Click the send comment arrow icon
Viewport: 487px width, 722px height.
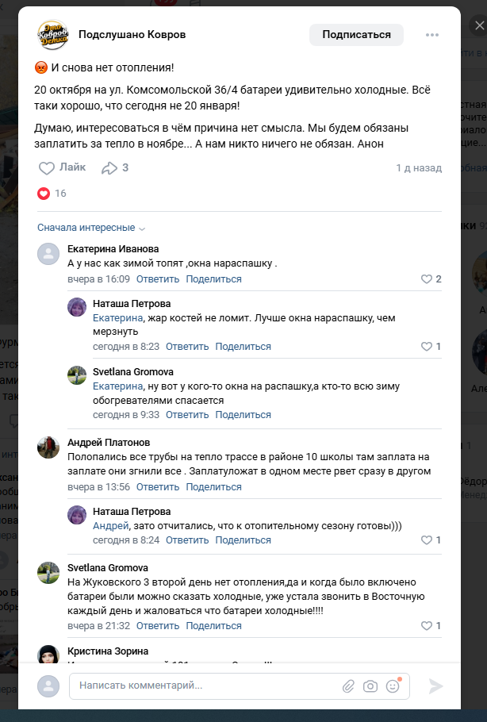tap(435, 686)
